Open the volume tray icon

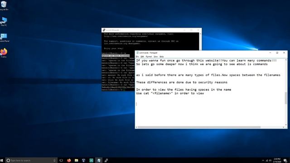[x=270, y=160]
